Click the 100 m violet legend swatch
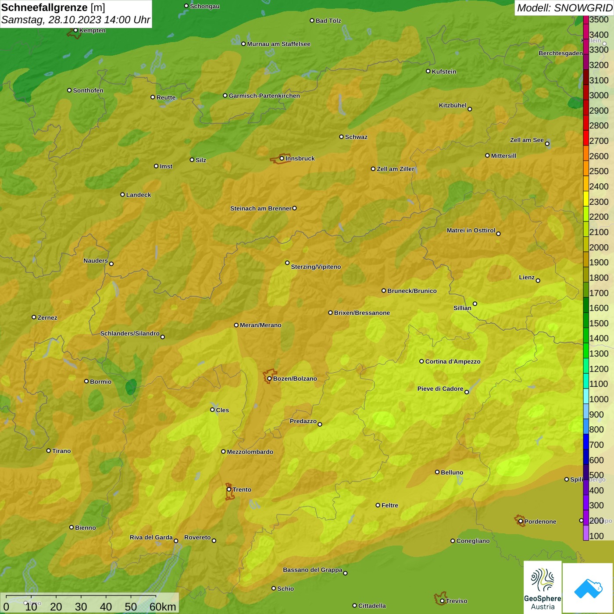The width and height of the screenshot is (614, 614). (586, 533)
